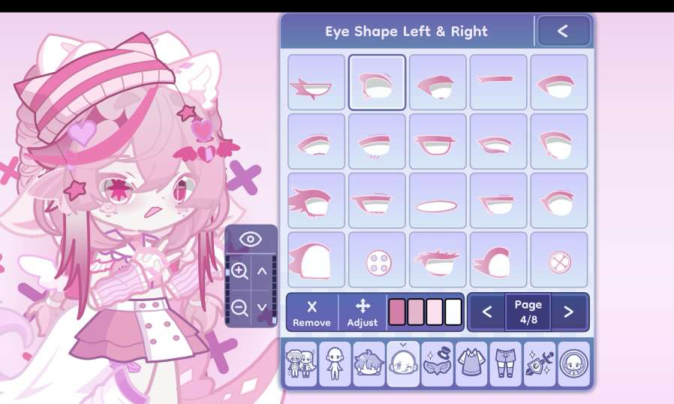This screenshot has width=674, height=404.
Task: Select the face category icon
Action: coord(403,363)
